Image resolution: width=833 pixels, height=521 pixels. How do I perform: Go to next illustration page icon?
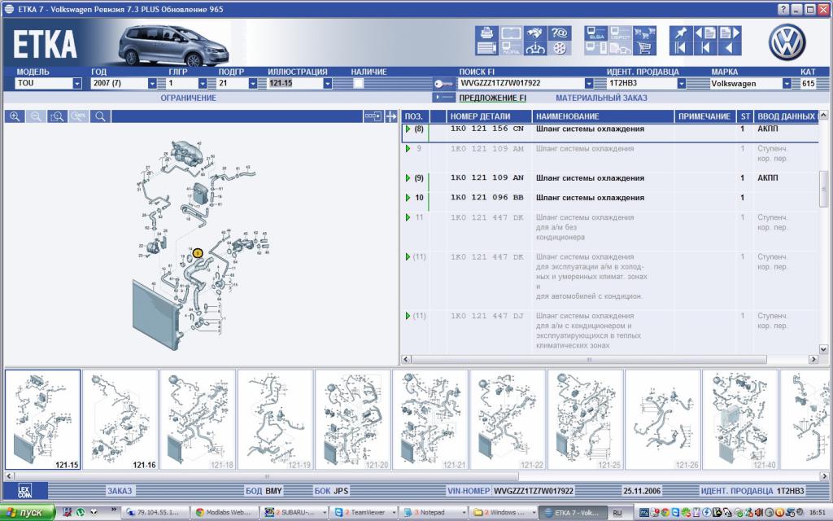click(x=730, y=33)
